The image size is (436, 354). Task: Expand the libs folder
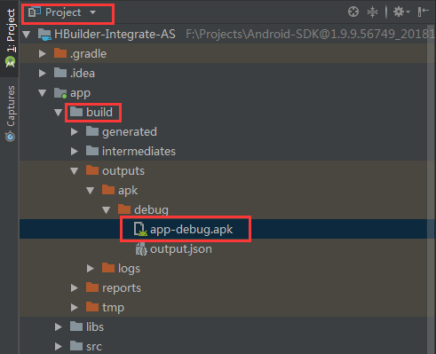coord(59,327)
